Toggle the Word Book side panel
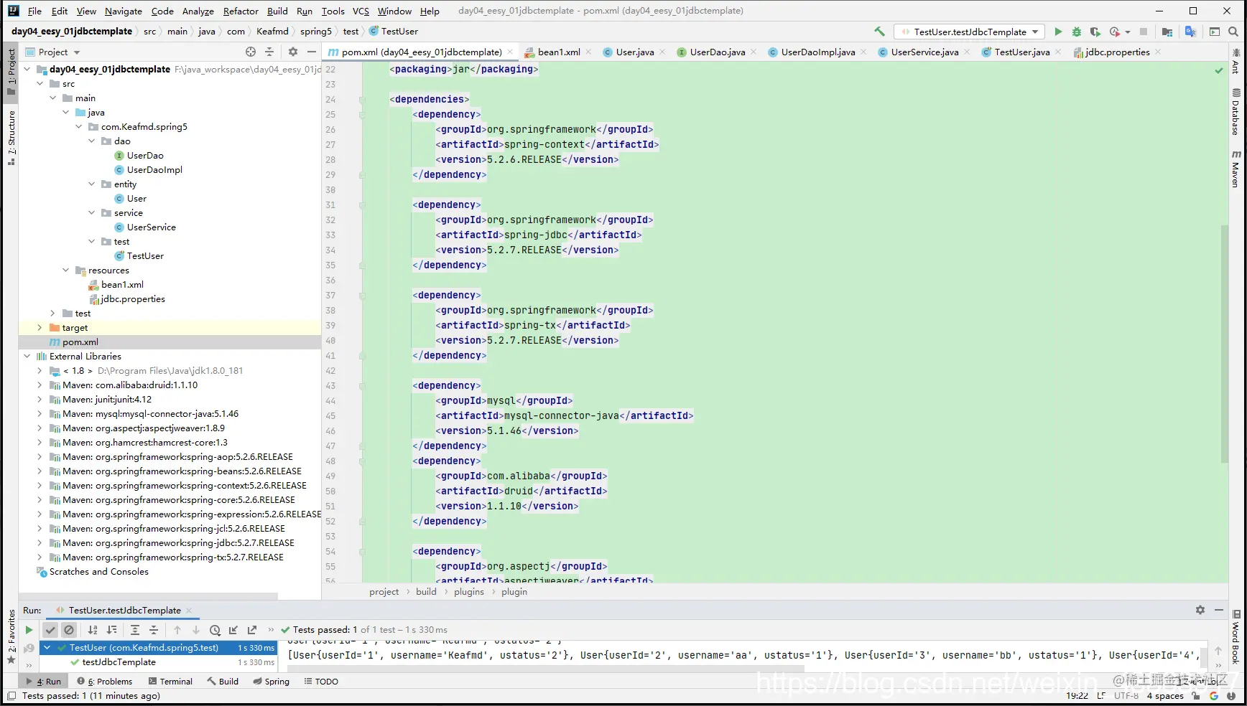Screen dimensions: 1247x706 click(1236, 637)
